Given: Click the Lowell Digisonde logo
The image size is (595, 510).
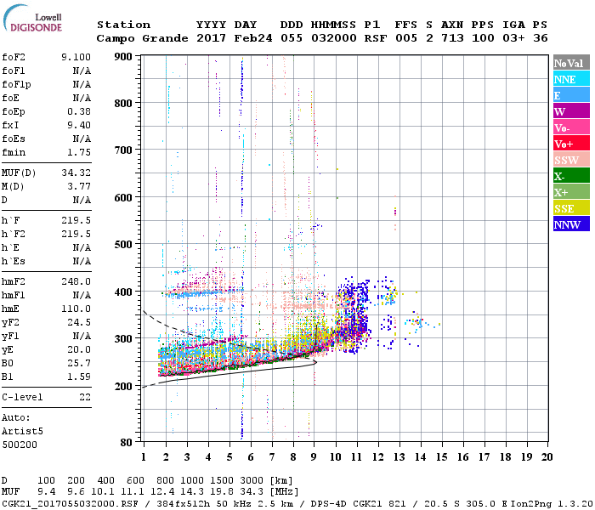Looking at the screenshot, I should point(32,19).
